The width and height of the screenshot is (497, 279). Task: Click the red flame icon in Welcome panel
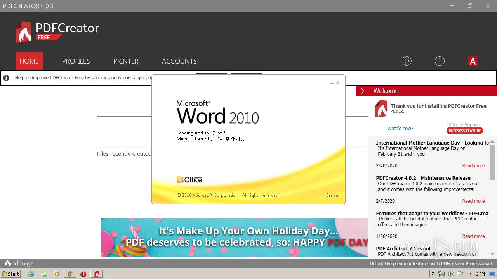pos(381,109)
